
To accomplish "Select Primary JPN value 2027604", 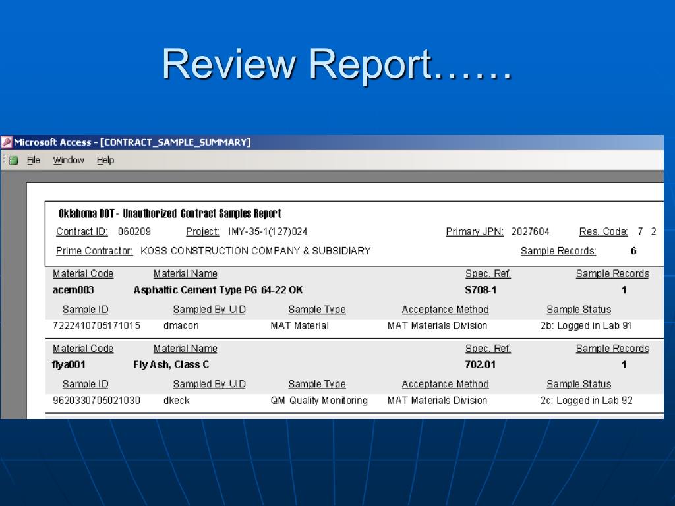I will click(x=531, y=231).
